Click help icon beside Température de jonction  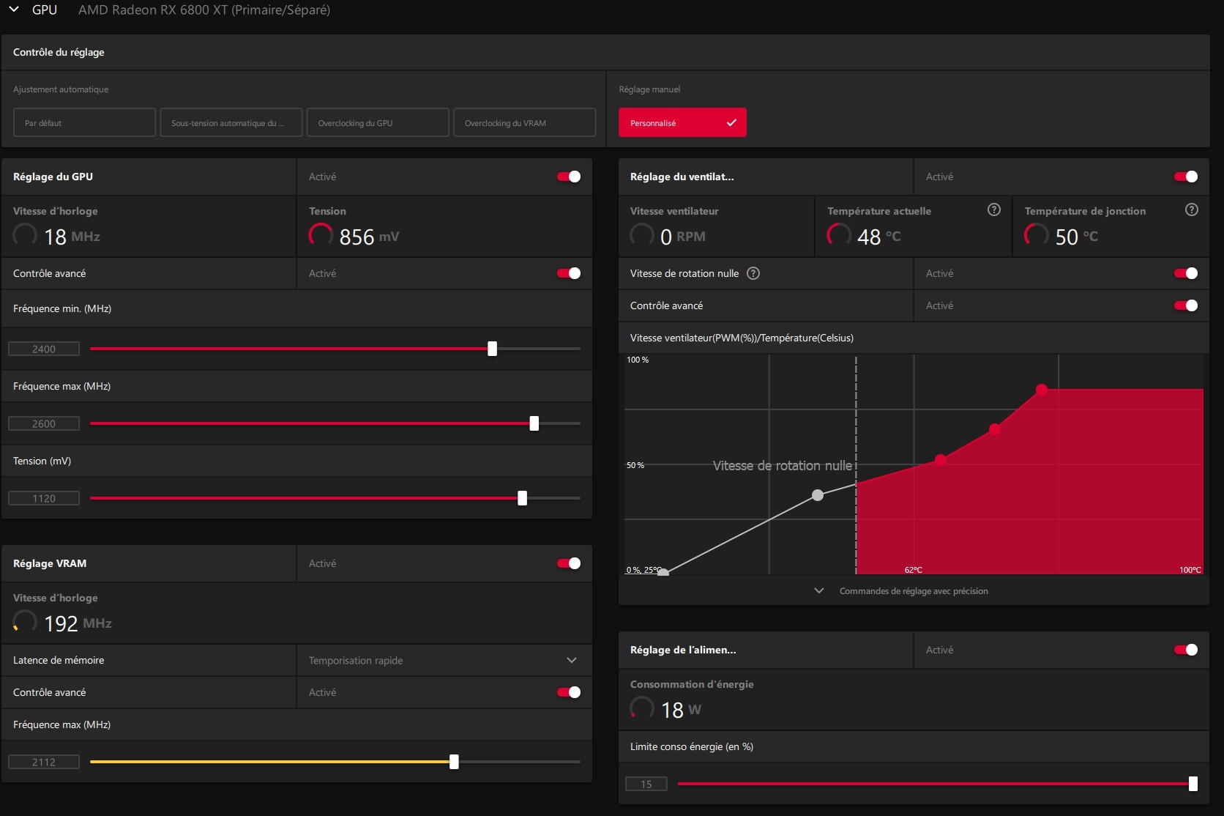(1191, 210)
